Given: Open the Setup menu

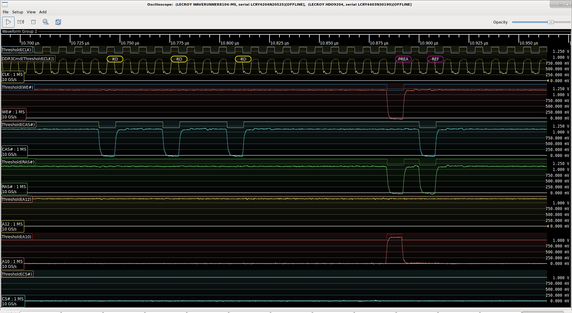Looking at the screenshot, I should [x=18, y=12].
